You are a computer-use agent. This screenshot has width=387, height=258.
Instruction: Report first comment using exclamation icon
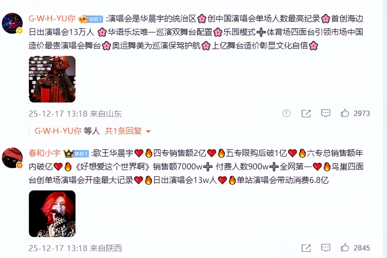point(286,113)
